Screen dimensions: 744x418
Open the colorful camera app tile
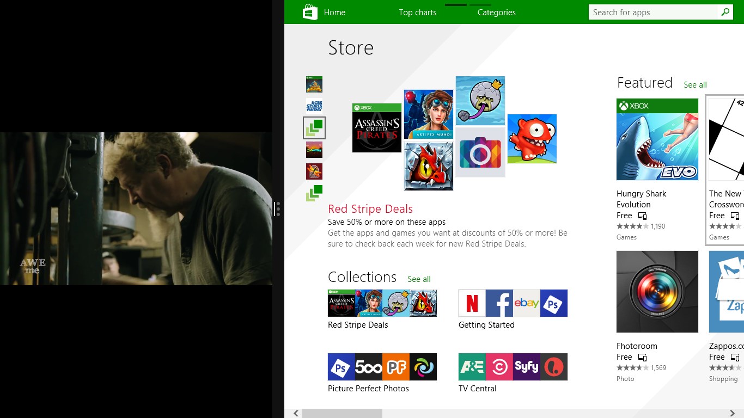[x=480, y=152]
